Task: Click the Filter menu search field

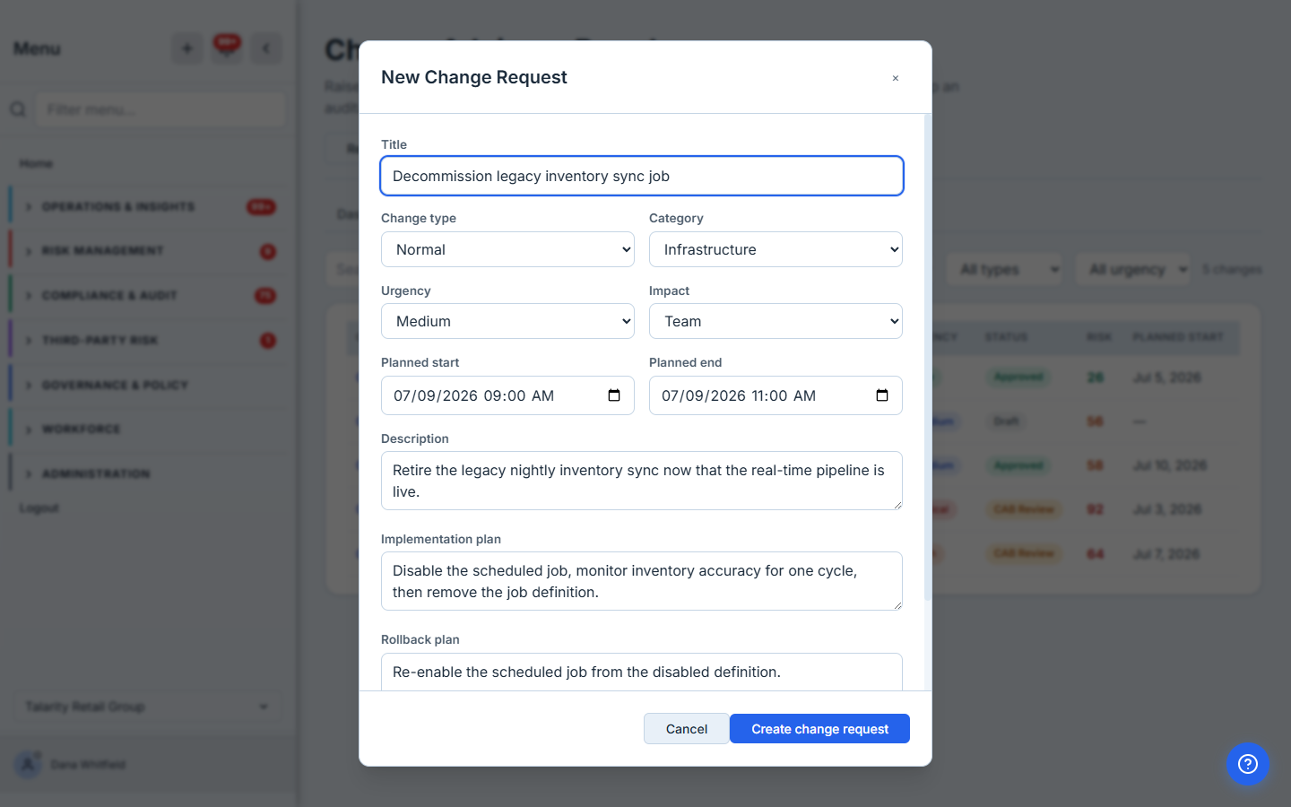Action: coord(160,109)
